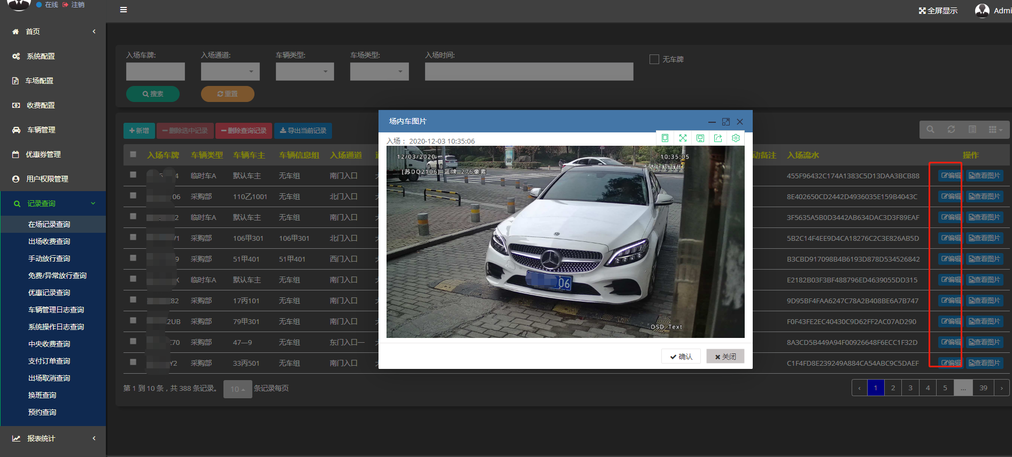The image size is (1012, 457).
Task: Click 删除查询记录 button
Action: tap(244, 131)
